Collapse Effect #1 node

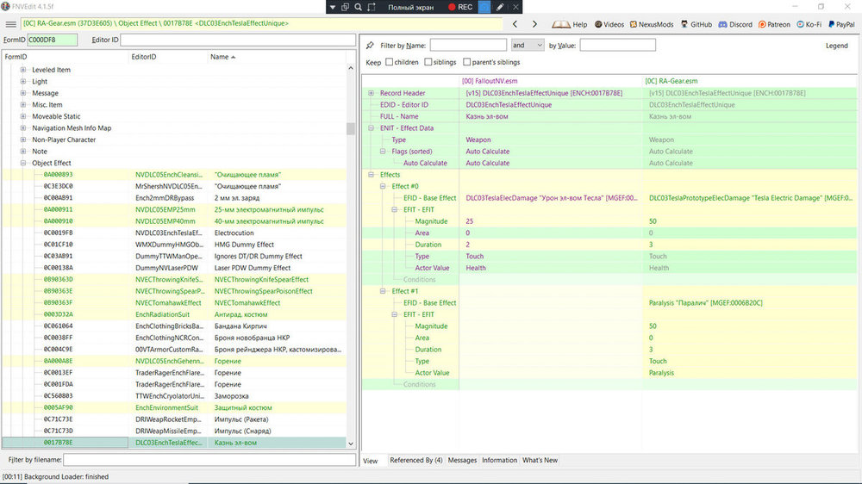383,291
